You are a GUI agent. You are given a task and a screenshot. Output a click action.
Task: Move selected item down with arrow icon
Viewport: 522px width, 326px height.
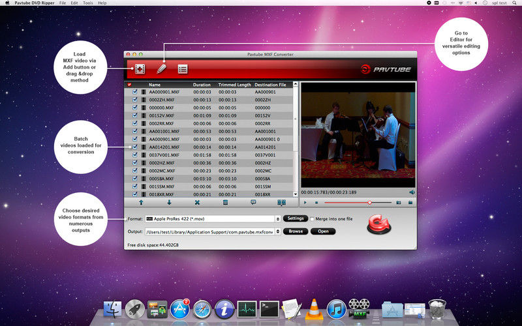pos(169,202)
